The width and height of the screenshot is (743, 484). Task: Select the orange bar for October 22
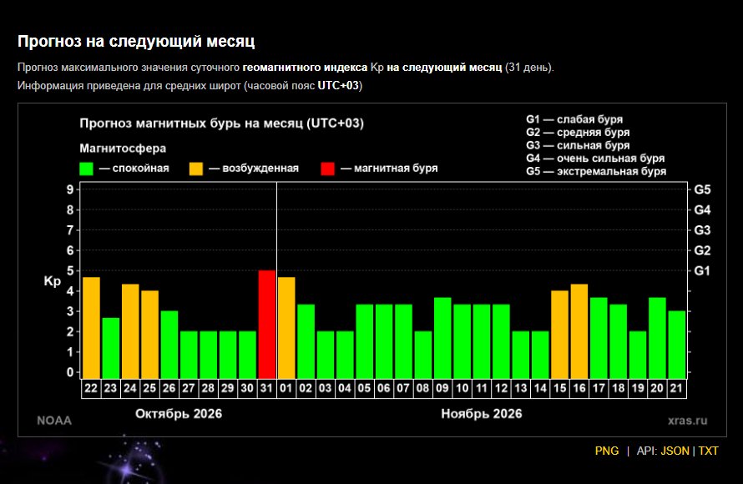click(92, 328)
